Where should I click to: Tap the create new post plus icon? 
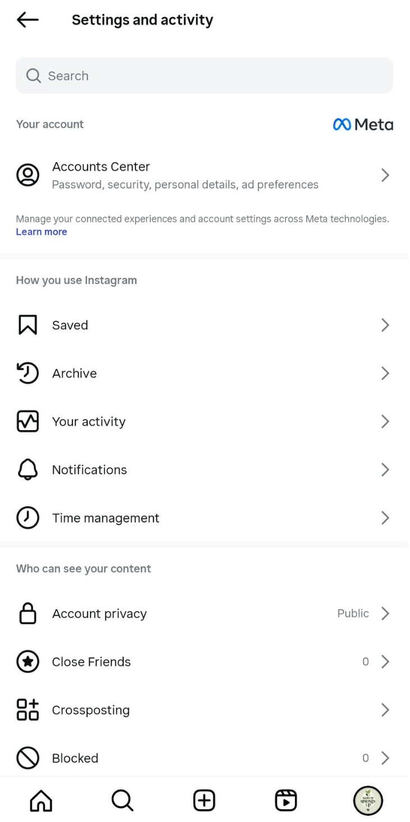pos(204,801)
